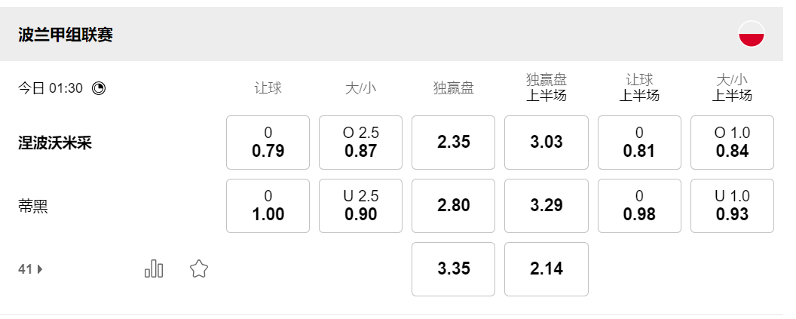Select 涅波沃米采 handicap odds 0.79
This screenshot has width=796, height=319.
(x=268, y=143)
